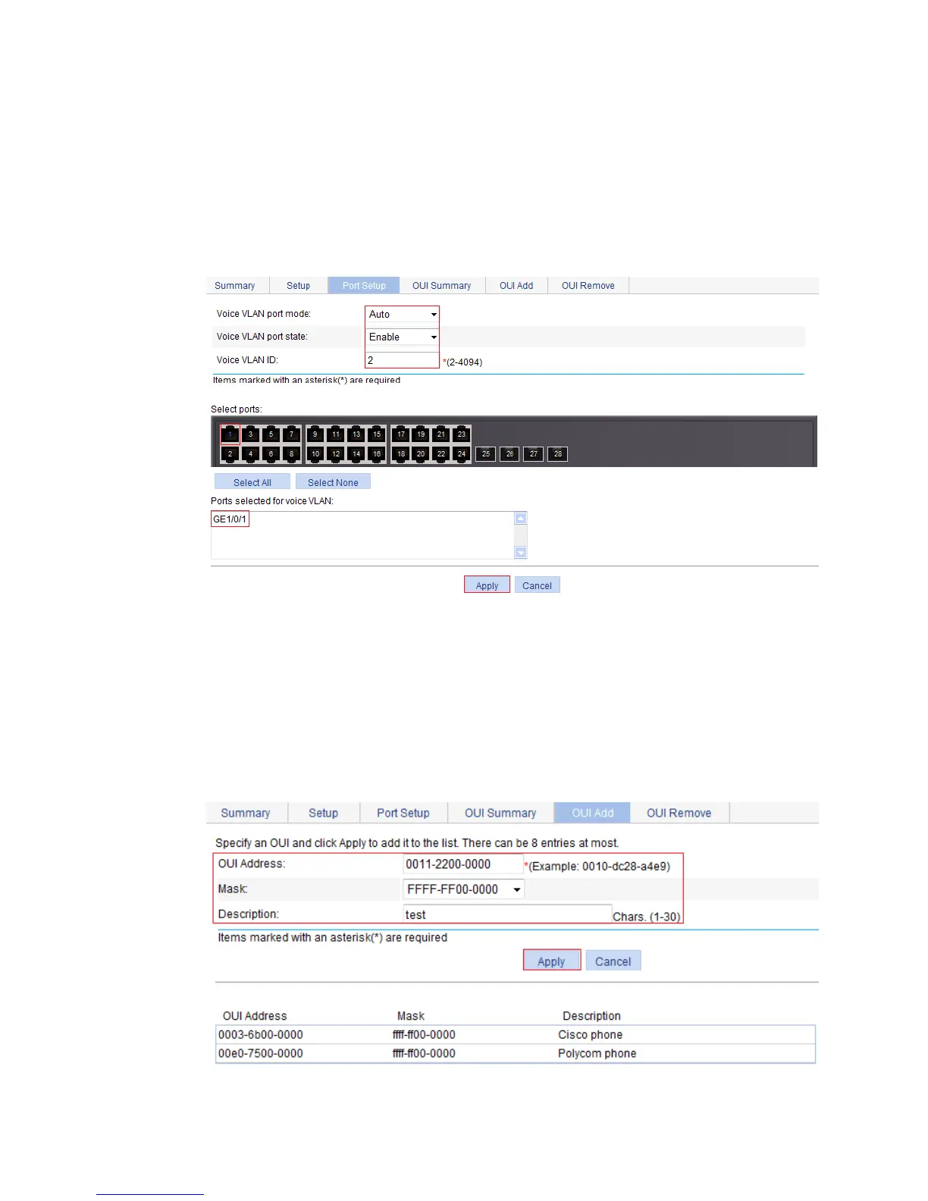Switch to the unhighlighted Port Setup tab
The image size is (928, 1201).
[403, 813]
